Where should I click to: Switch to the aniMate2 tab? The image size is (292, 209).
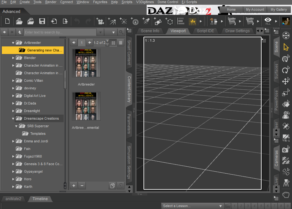click(x=13, y=199)
